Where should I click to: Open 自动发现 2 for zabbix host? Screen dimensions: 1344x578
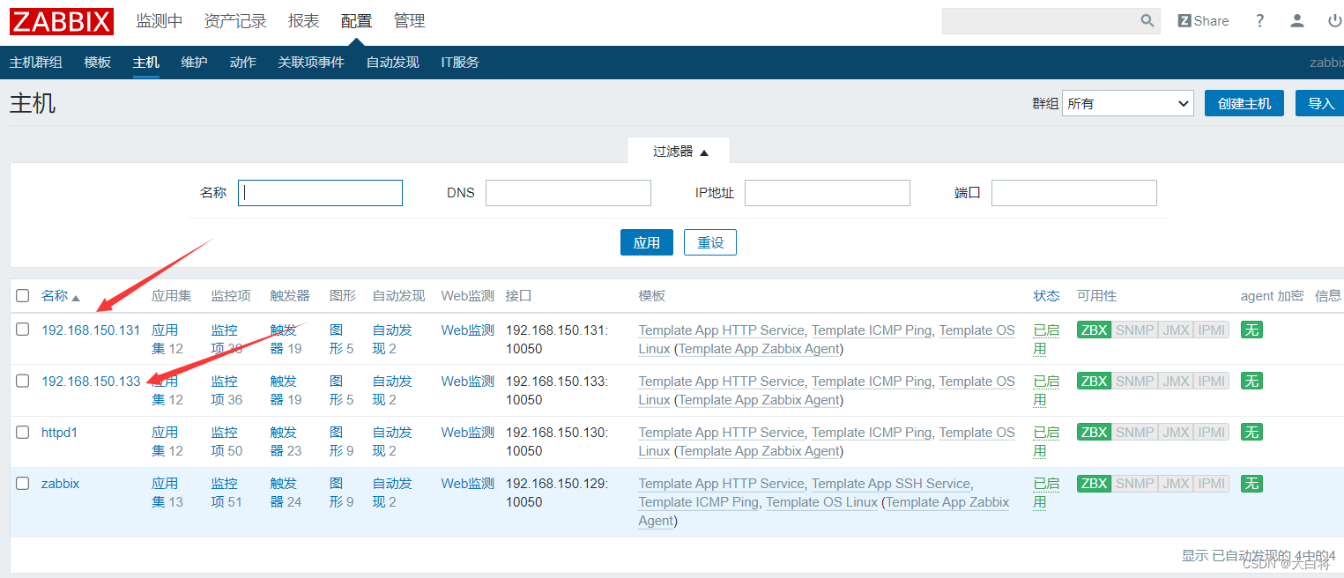(392, 493)
